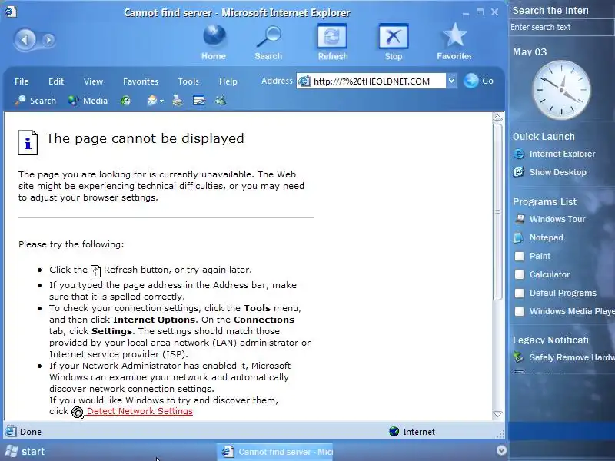Click Detect Network Settings link
Screen dimensions: 615x461
click(x=140, y=411)
